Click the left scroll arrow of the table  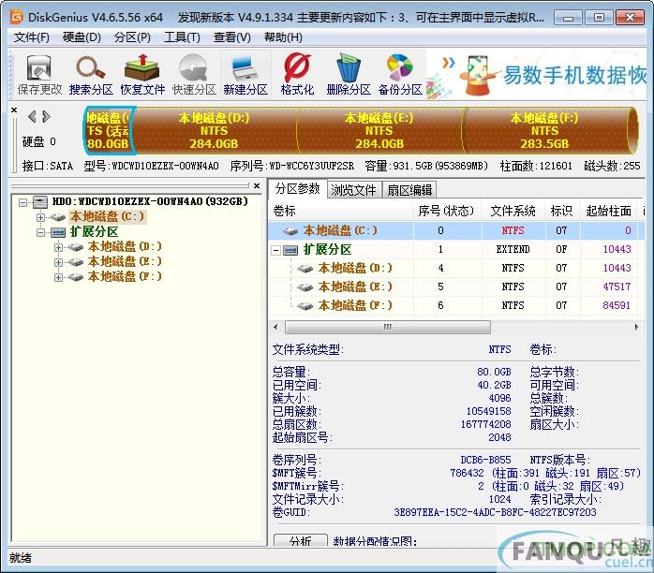275,327
